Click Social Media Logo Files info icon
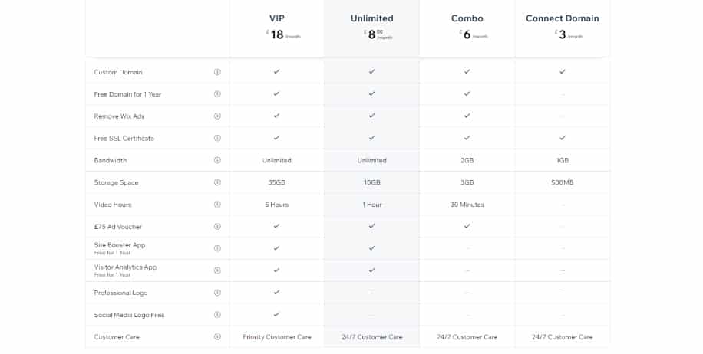Viewport: 703px width, 354px height. point(217,315)
